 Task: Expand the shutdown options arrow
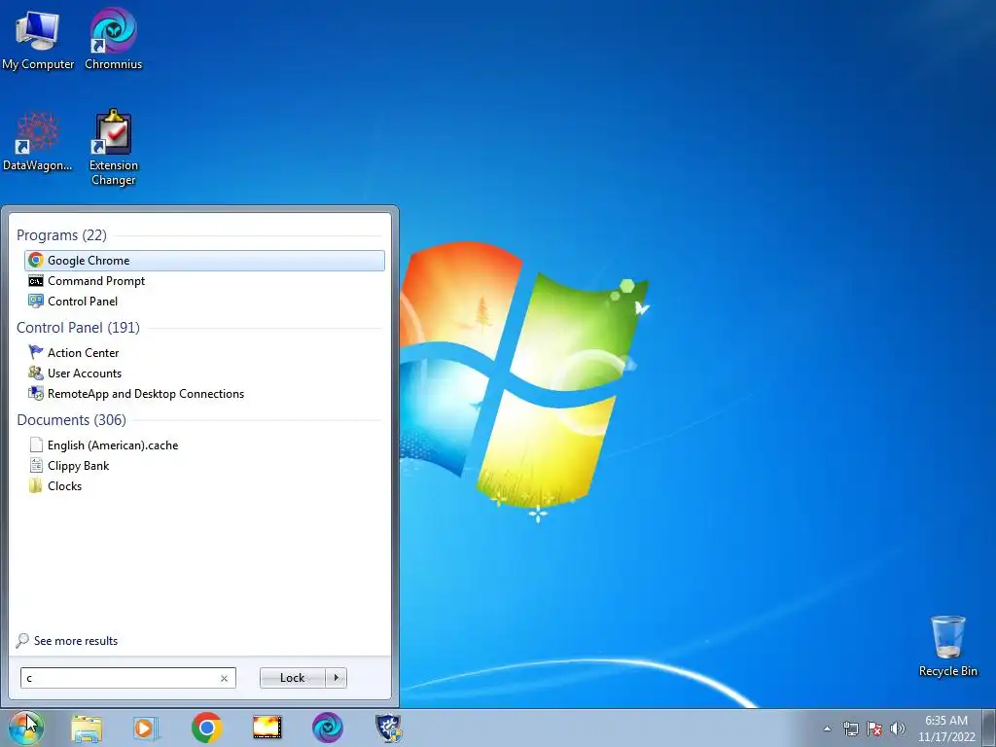(336, 678)
